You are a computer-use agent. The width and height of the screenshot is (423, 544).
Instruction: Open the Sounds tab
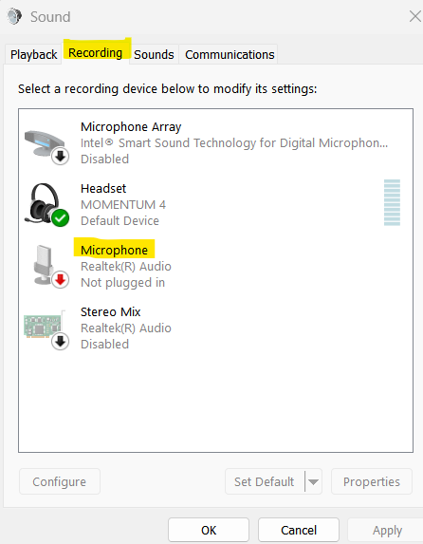tap(154, 54)
